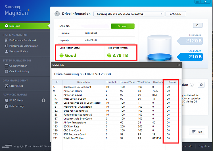Click the Current Value column header
The image size is (213, 151).
point(128,82)
